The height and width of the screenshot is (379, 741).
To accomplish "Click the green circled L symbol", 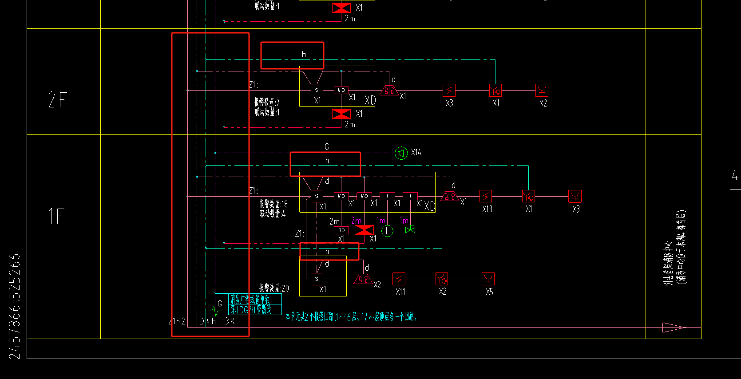I will tap(388, 231).
